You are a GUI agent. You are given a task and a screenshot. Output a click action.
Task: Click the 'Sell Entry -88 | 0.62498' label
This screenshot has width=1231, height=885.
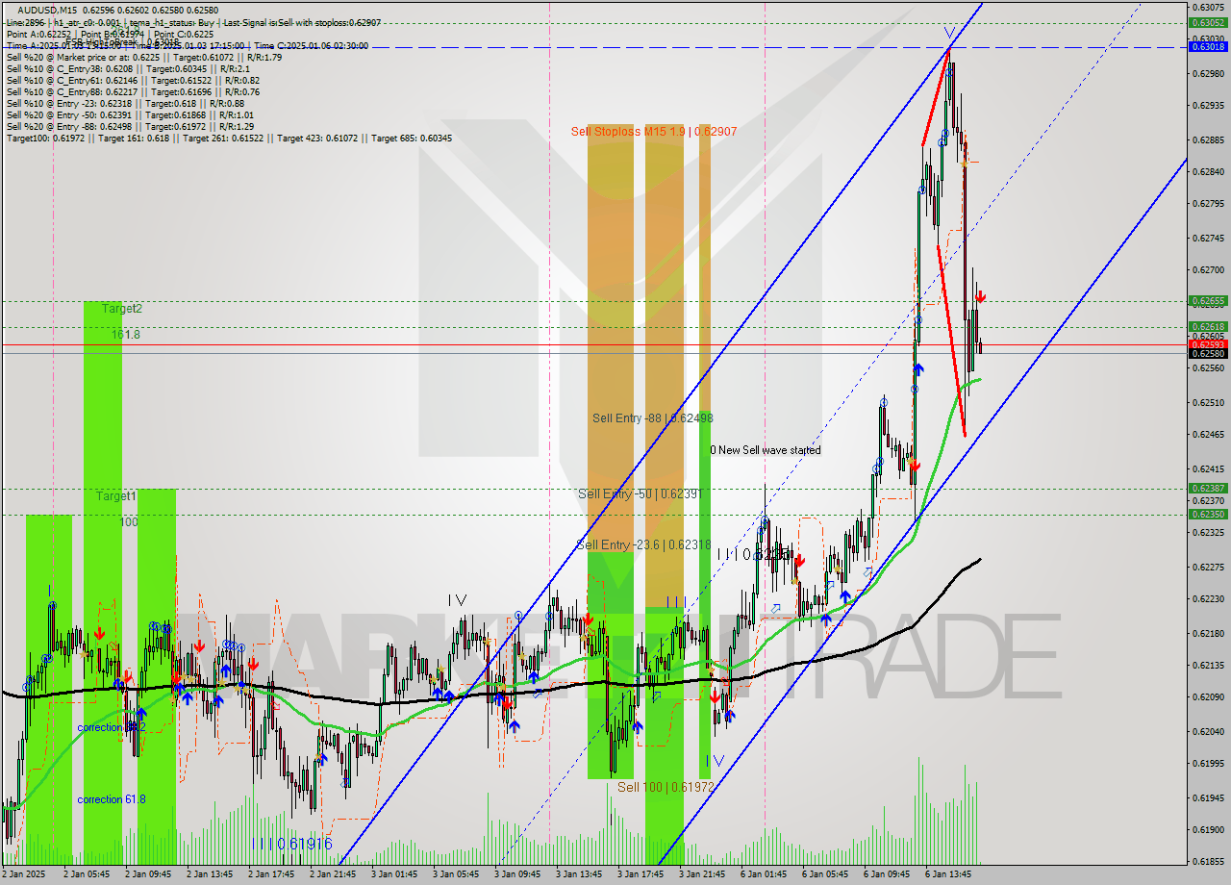point(652,417)
